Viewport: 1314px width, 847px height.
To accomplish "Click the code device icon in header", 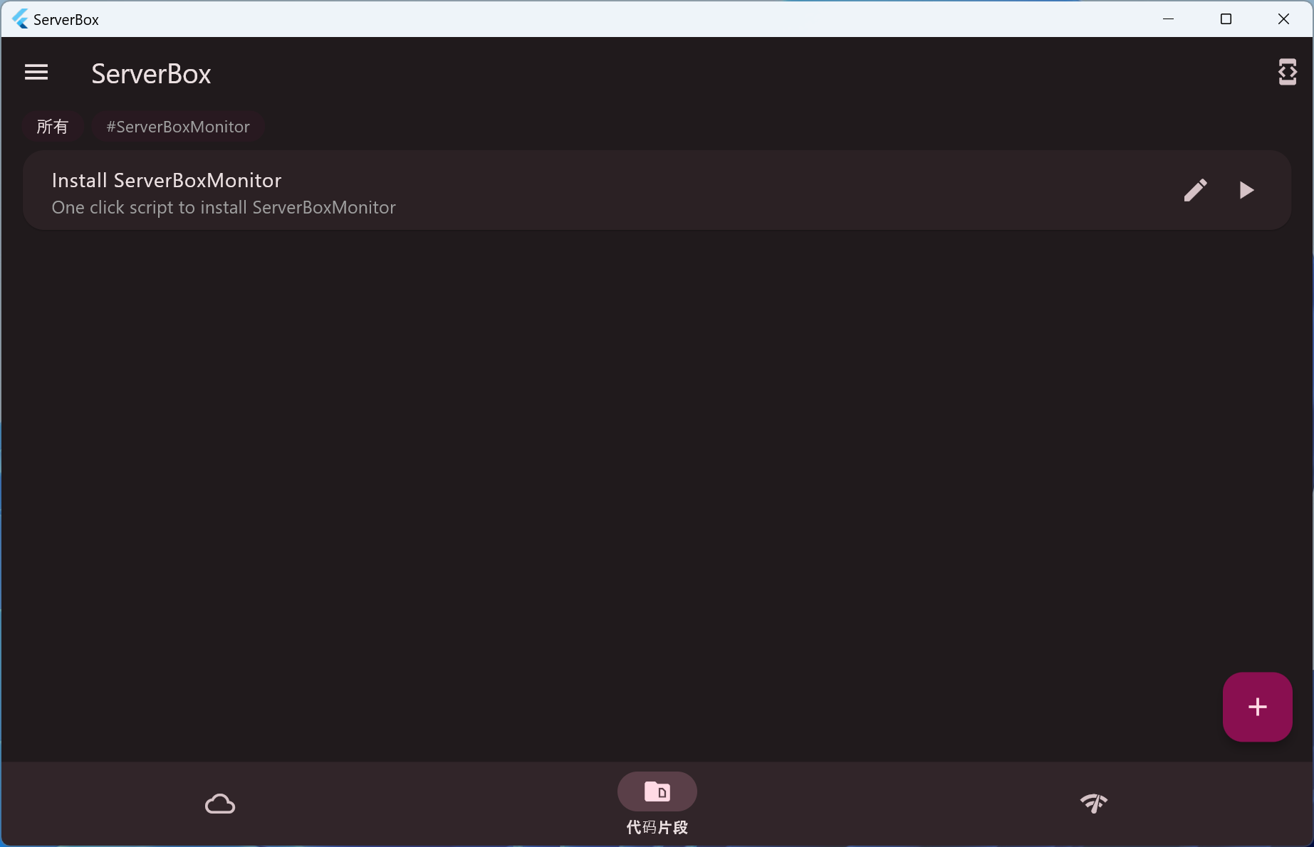I will (1287, 72).
